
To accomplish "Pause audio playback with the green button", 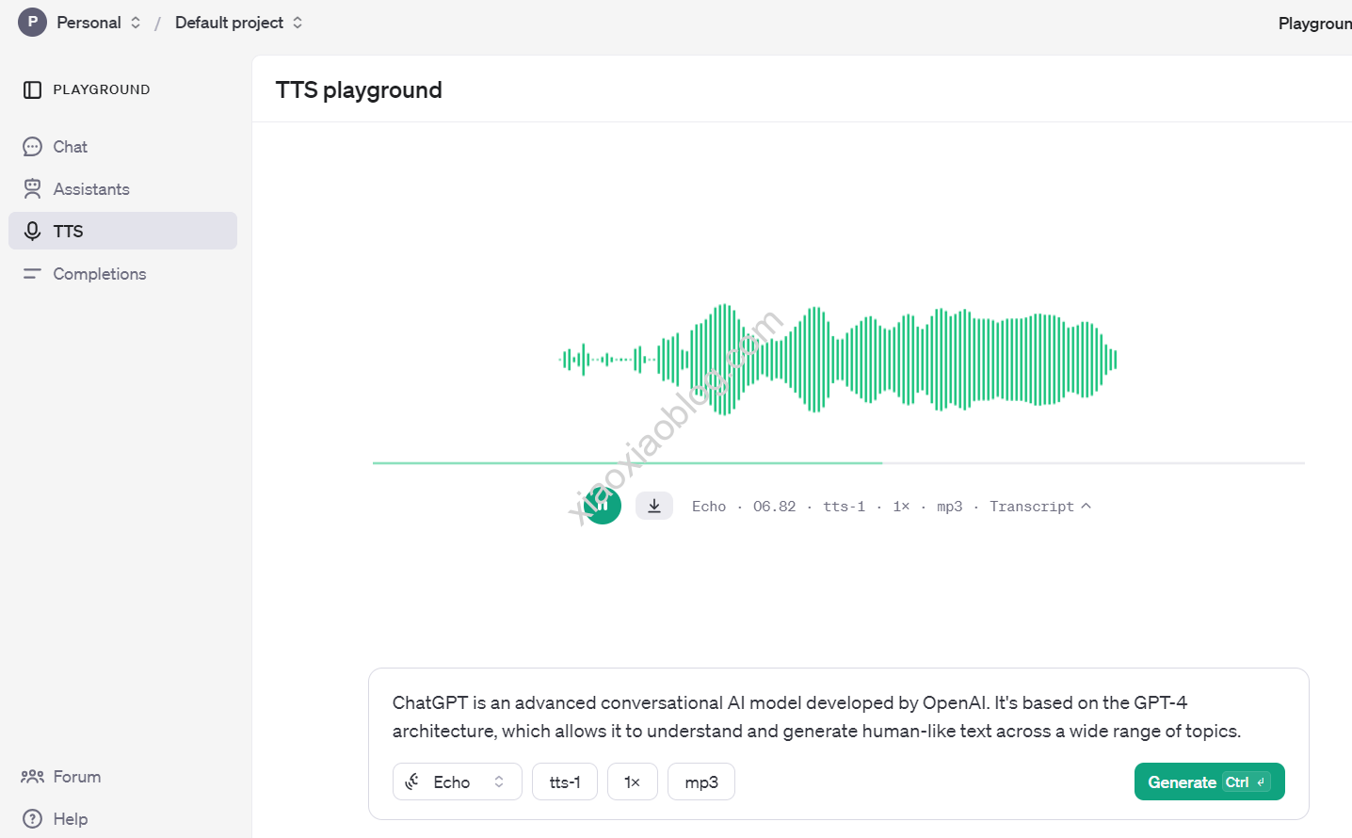I will [603, 506].
